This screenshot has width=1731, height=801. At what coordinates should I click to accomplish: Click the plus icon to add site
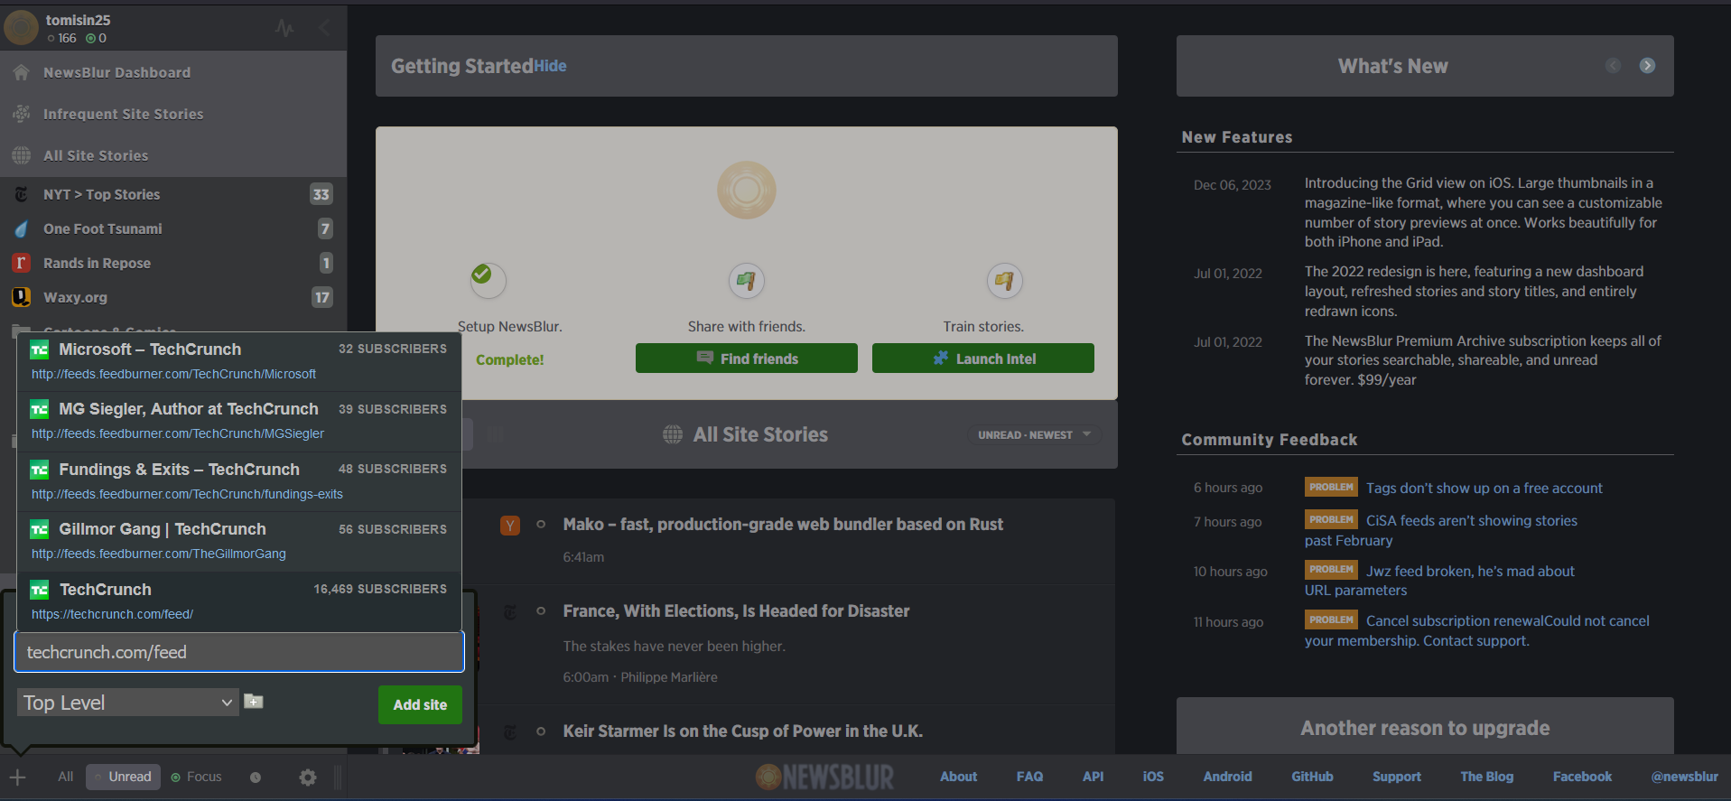pos(18,777)
